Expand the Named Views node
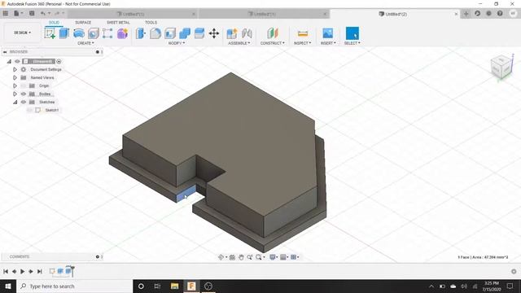The width and height of the screenshot is (521, 293). (x=15, y=78)
